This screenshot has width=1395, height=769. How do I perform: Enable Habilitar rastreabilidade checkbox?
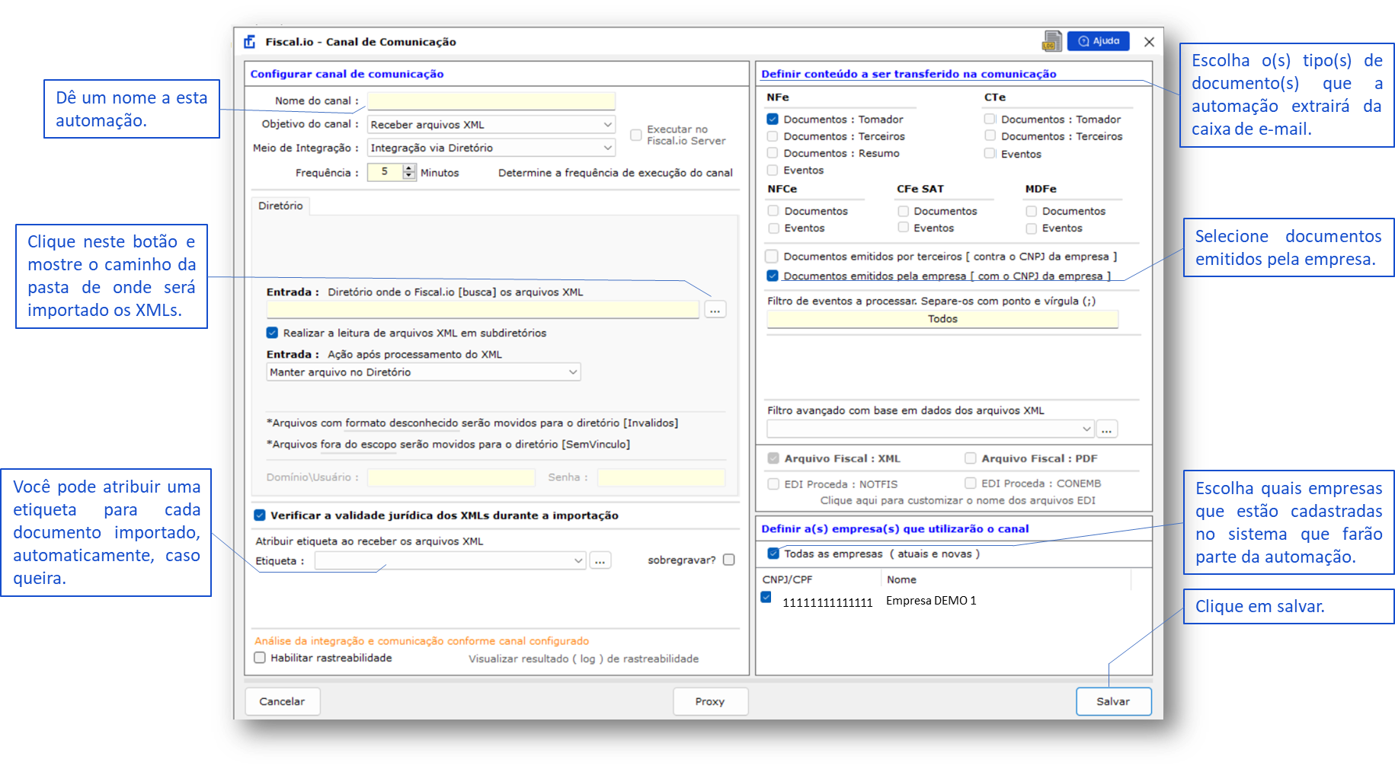coord(260,658)
